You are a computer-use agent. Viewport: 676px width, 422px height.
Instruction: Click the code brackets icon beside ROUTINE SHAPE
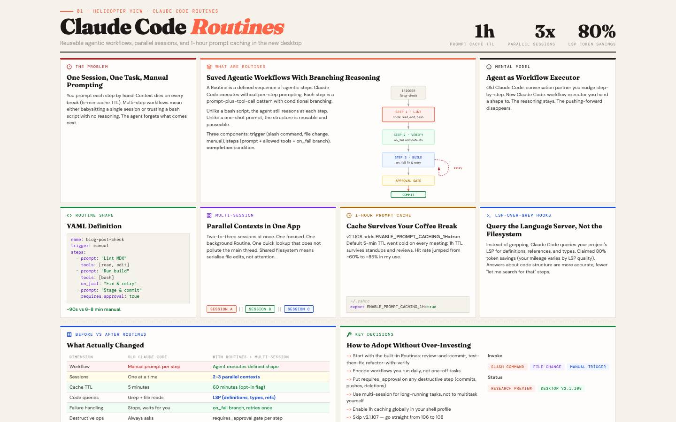click(x=69, y=215)
